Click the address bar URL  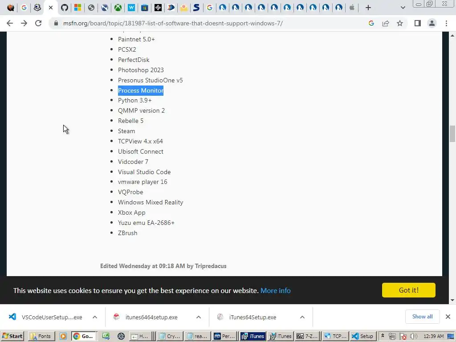pos(173,23)
